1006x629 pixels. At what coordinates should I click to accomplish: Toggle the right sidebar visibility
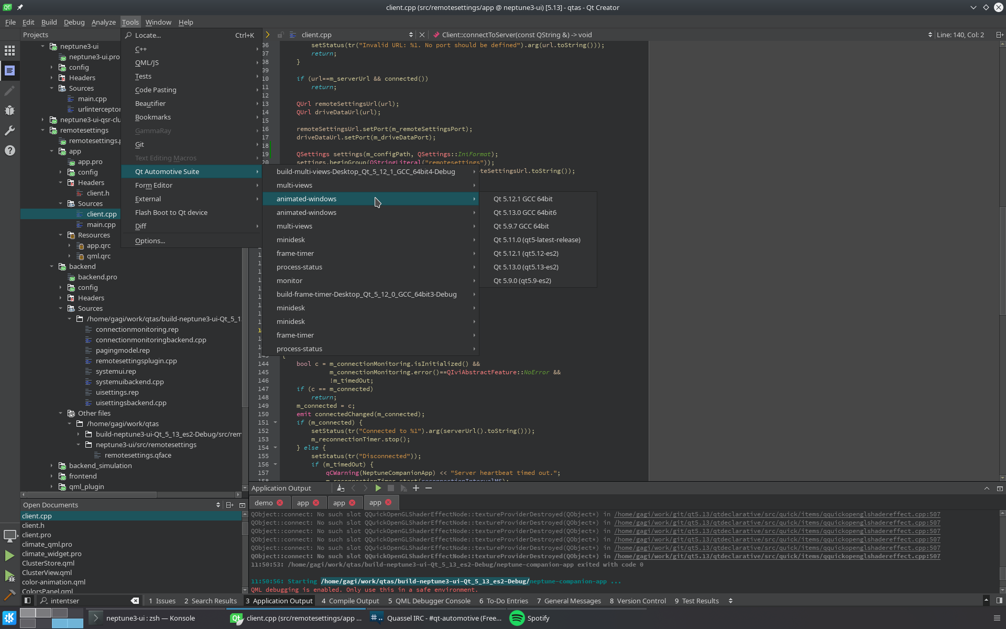(999, 601)
